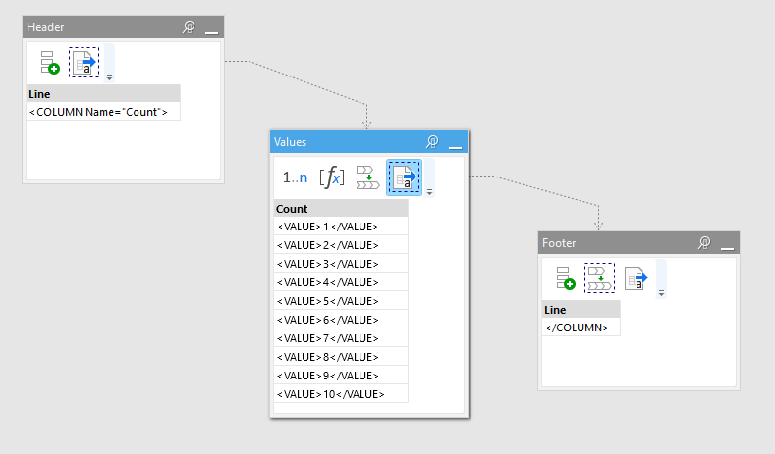
Task: Select the export to text file action in Header
Action: (83, 62)
